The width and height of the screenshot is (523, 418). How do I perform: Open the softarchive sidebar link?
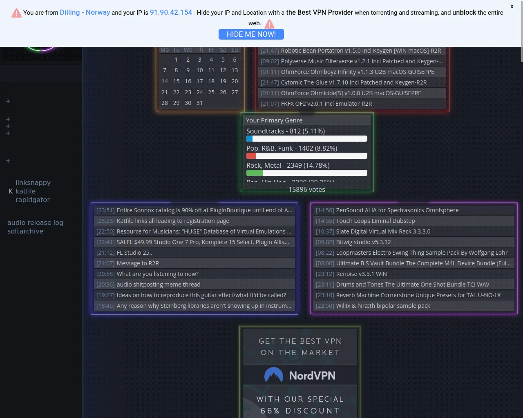point(25,231)
